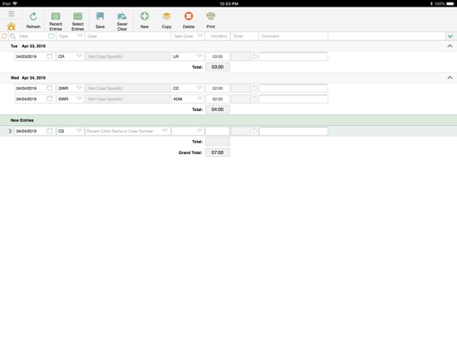Start timer on the new CS entry
The height and width of the screenshot is (343, 457).
[x=254, y=131]
